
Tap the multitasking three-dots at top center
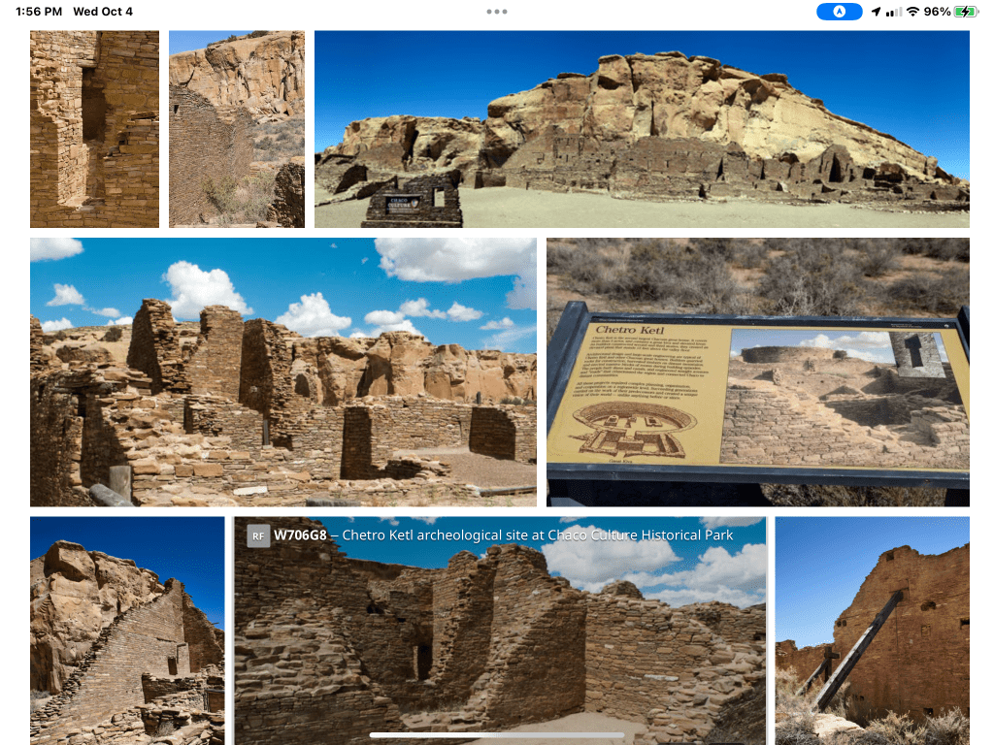pos(497,12)
